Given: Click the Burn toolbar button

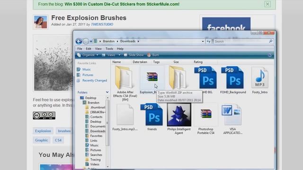Looking at the screenshot, I should point(153,55).
